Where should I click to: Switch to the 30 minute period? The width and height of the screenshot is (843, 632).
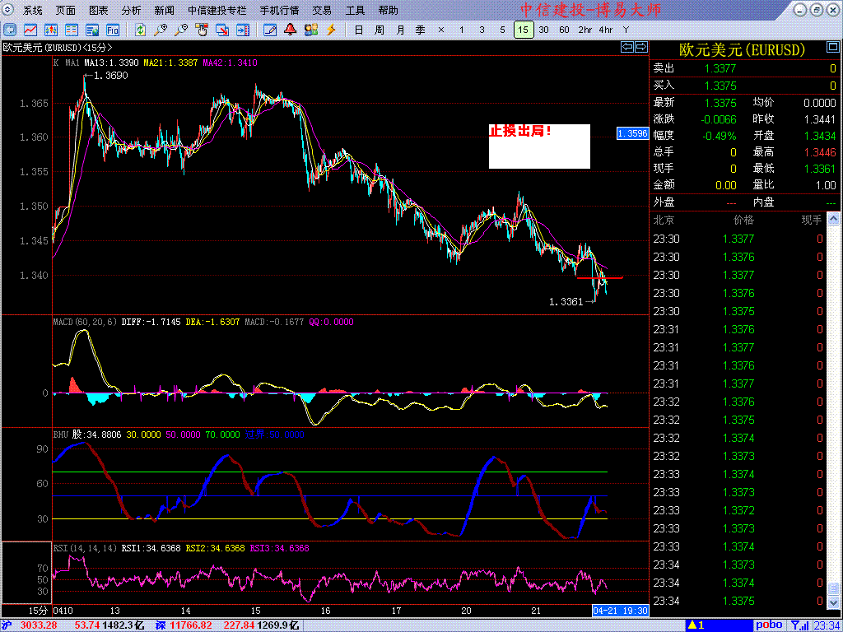pyautogui.click(x=544, y=30)
